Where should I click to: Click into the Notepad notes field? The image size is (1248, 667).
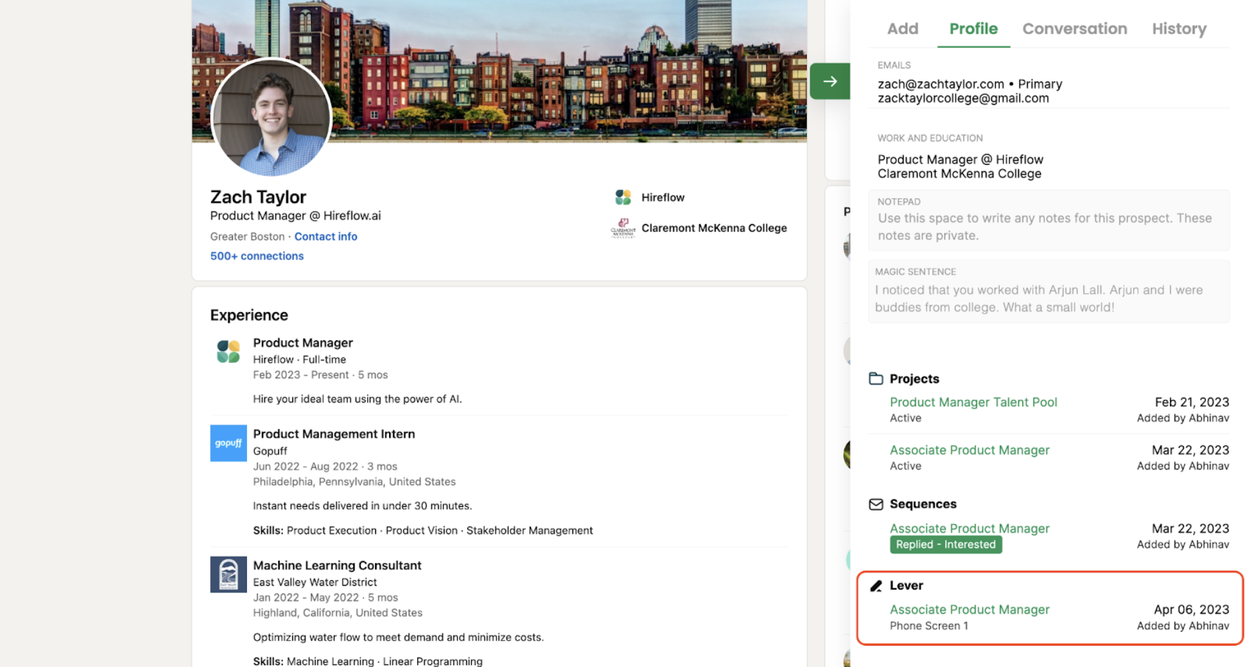[1048, 221]
